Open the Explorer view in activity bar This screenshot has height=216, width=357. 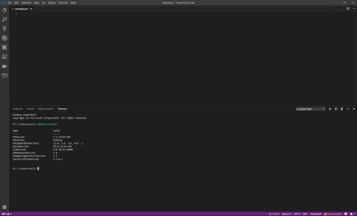click(4, 10)
